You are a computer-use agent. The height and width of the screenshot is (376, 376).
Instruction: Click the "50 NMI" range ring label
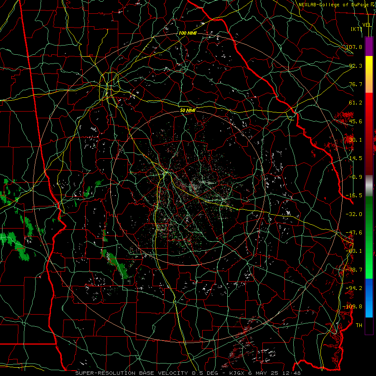188,110
